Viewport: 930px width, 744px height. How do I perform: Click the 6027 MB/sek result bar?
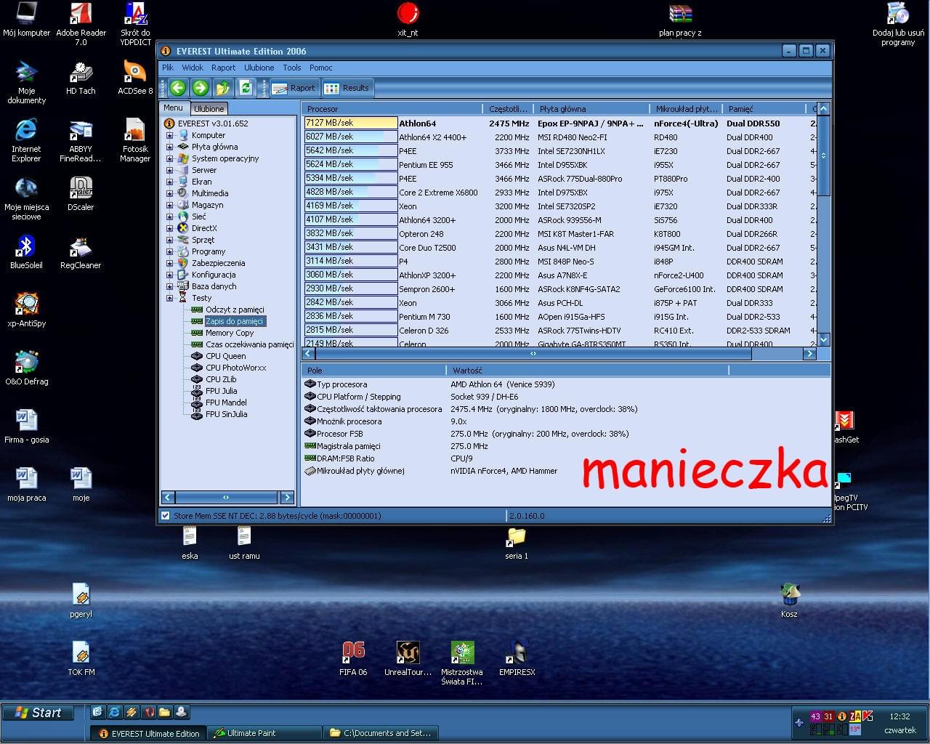point(351,137)
